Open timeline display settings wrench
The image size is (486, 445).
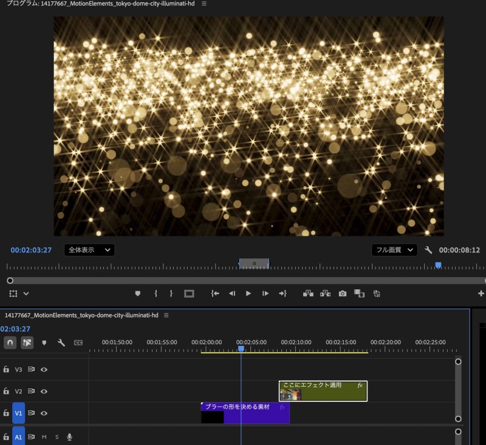coord(61,342)
